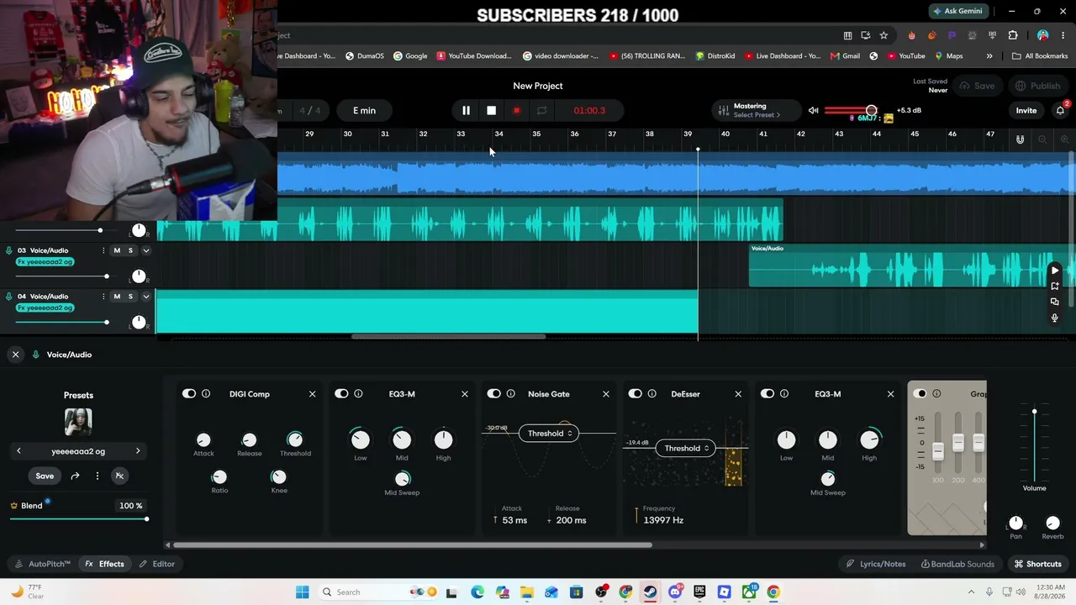Image resolution: width=1076 pixels, height=605 pixels.
Task: Click the Fx preset tag on track 04
Action: 45,308
